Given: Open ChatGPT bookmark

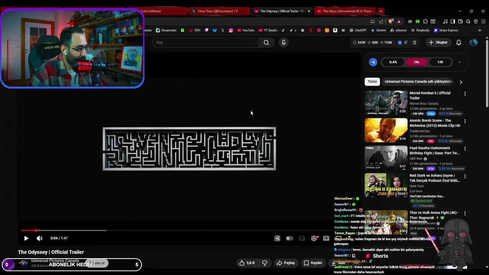Looking at the screenshot, I should coord(358,30).
